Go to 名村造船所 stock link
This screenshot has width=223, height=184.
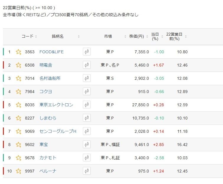point(50,78)
